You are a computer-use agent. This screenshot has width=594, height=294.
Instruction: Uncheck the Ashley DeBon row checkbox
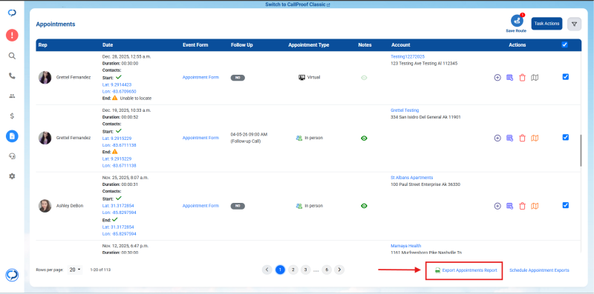(566, 205)
